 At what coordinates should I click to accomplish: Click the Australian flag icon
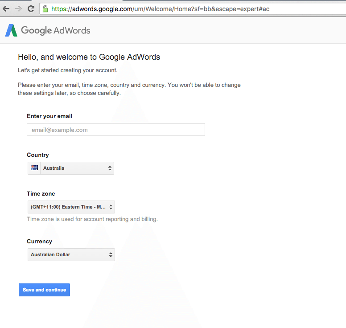(x=34, y=168)
